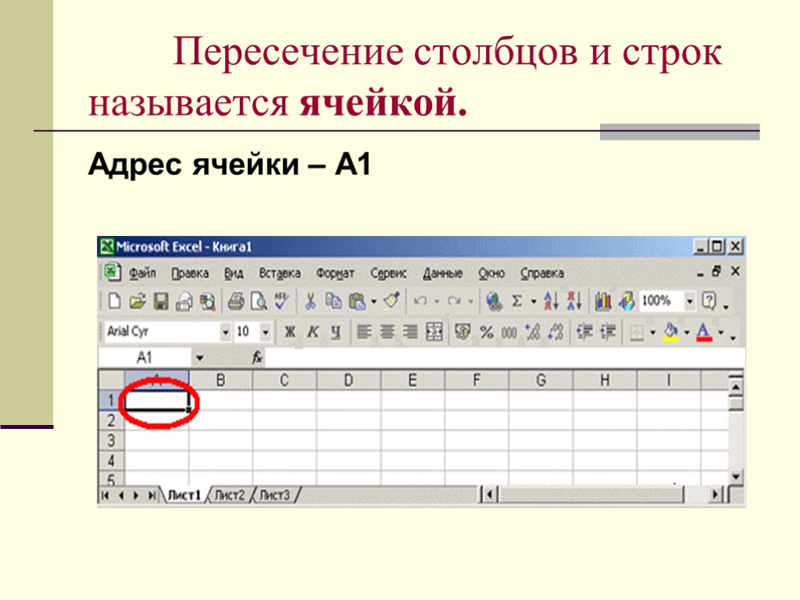
Task: Switch to the Лист2 sheet tab
Action: click(229, 495)
